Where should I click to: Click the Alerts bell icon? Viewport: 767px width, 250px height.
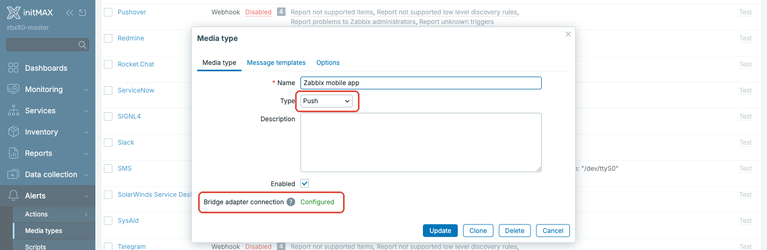[14, 196]
